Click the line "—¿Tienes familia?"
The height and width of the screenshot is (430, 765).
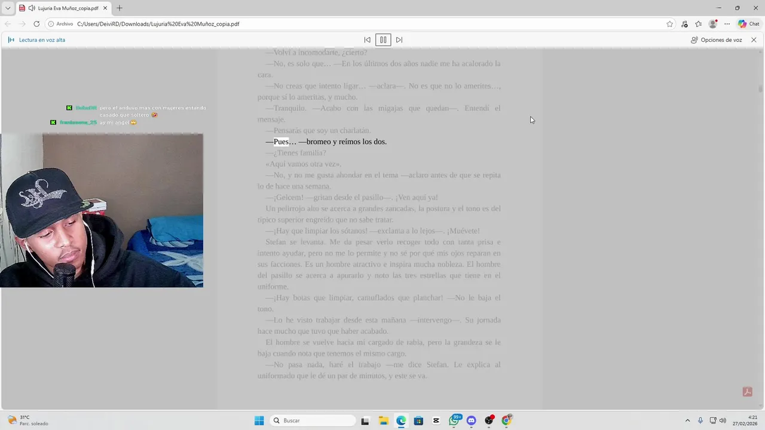[x=296, y=153]
